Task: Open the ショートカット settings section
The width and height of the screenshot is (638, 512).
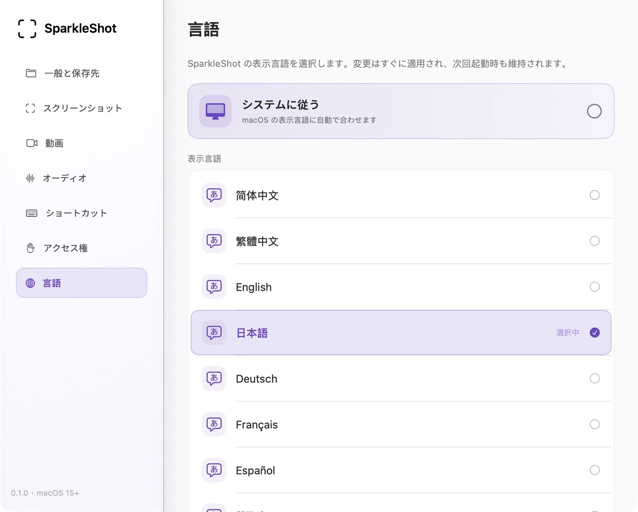Action: tap(82, 213)
